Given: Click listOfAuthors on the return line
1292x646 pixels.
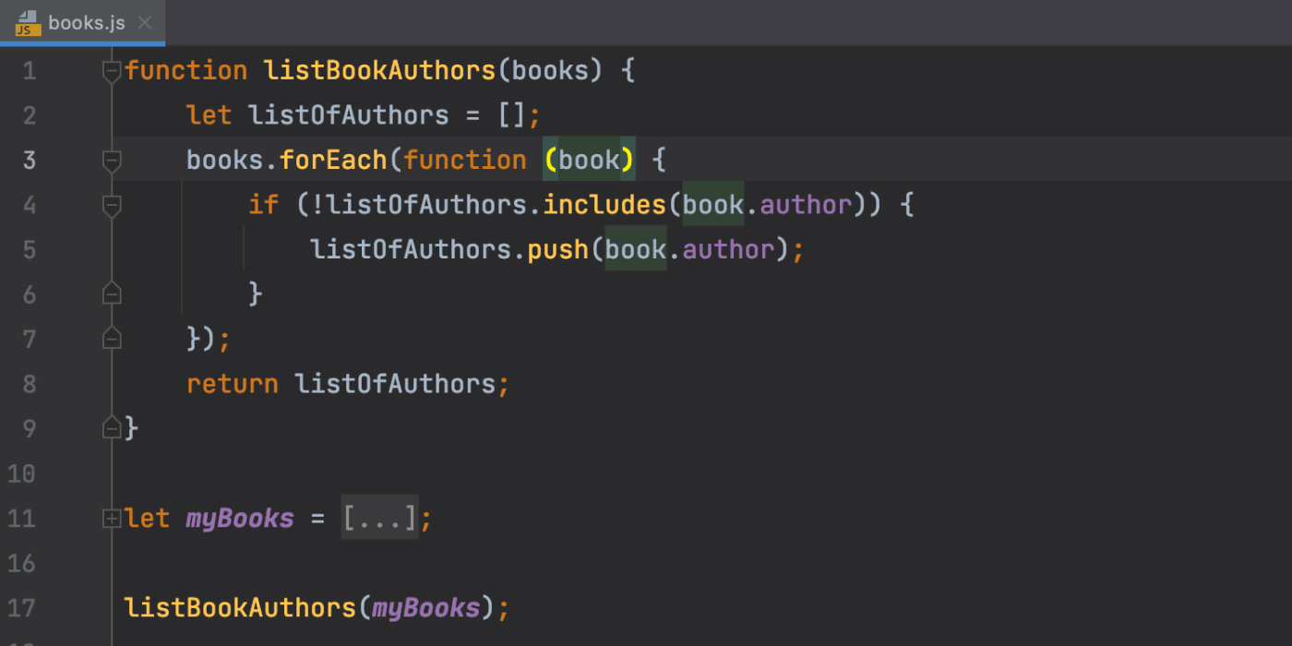Looking at the screenshot, I should pos(395,384).
